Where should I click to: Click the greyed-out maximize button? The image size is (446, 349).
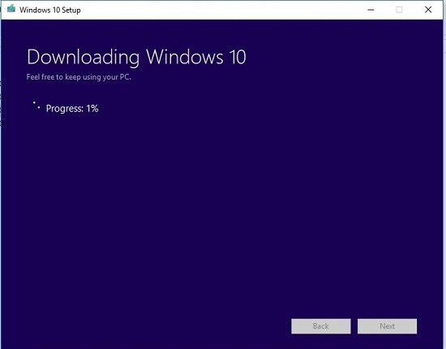pos(399,10)
